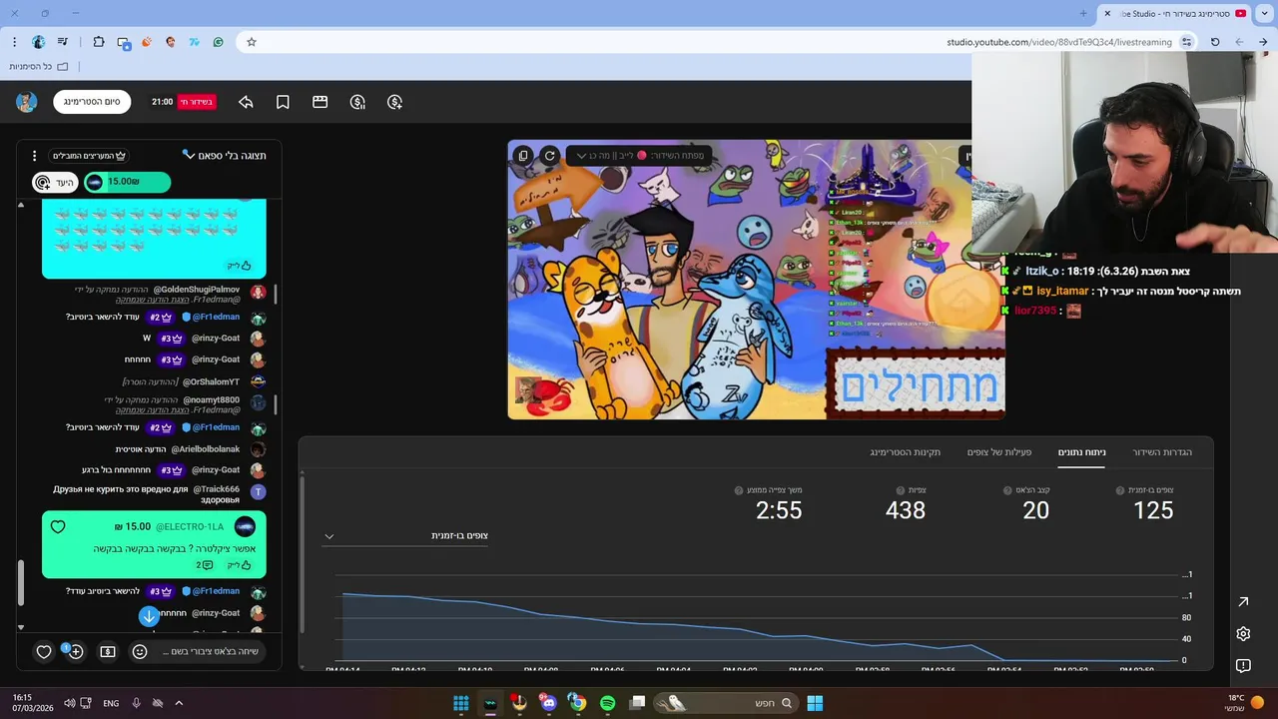This screenshot has height=719, width=1278.
Task: Click the share arrow icon in Studio header
Action: pos(246,102)
